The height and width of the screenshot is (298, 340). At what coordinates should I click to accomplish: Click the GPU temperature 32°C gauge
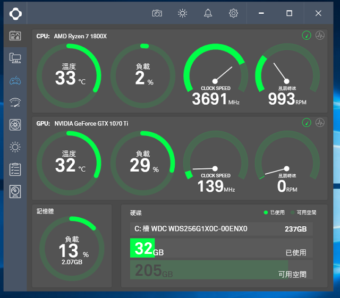coord(69,163)
